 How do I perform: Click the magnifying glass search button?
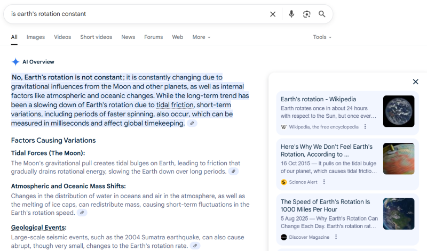[322, 14]
